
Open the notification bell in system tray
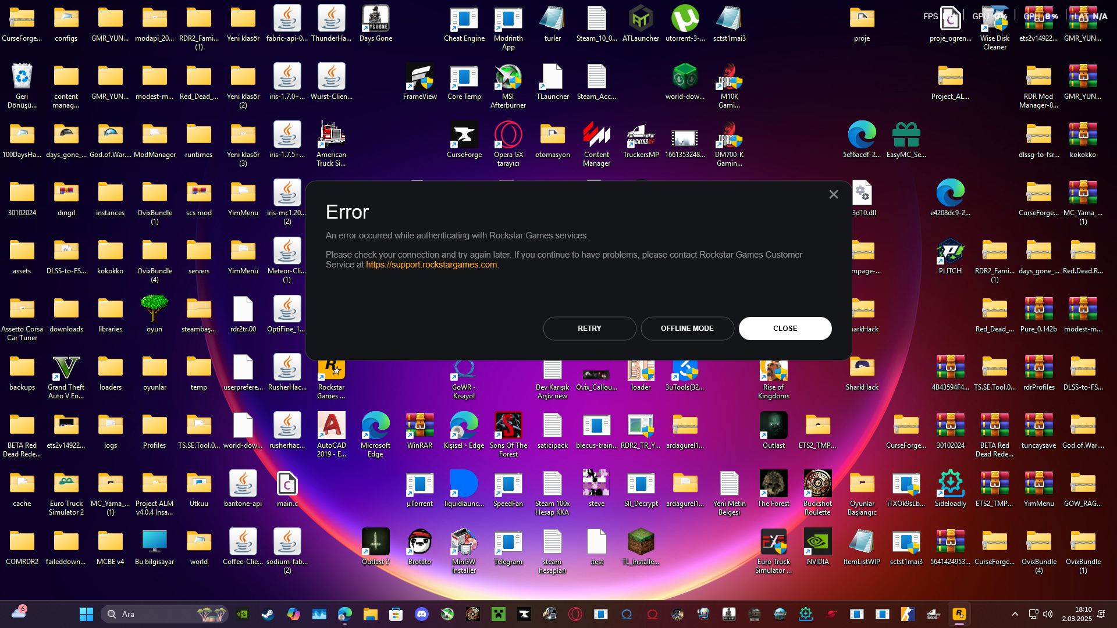[1101, 614]
